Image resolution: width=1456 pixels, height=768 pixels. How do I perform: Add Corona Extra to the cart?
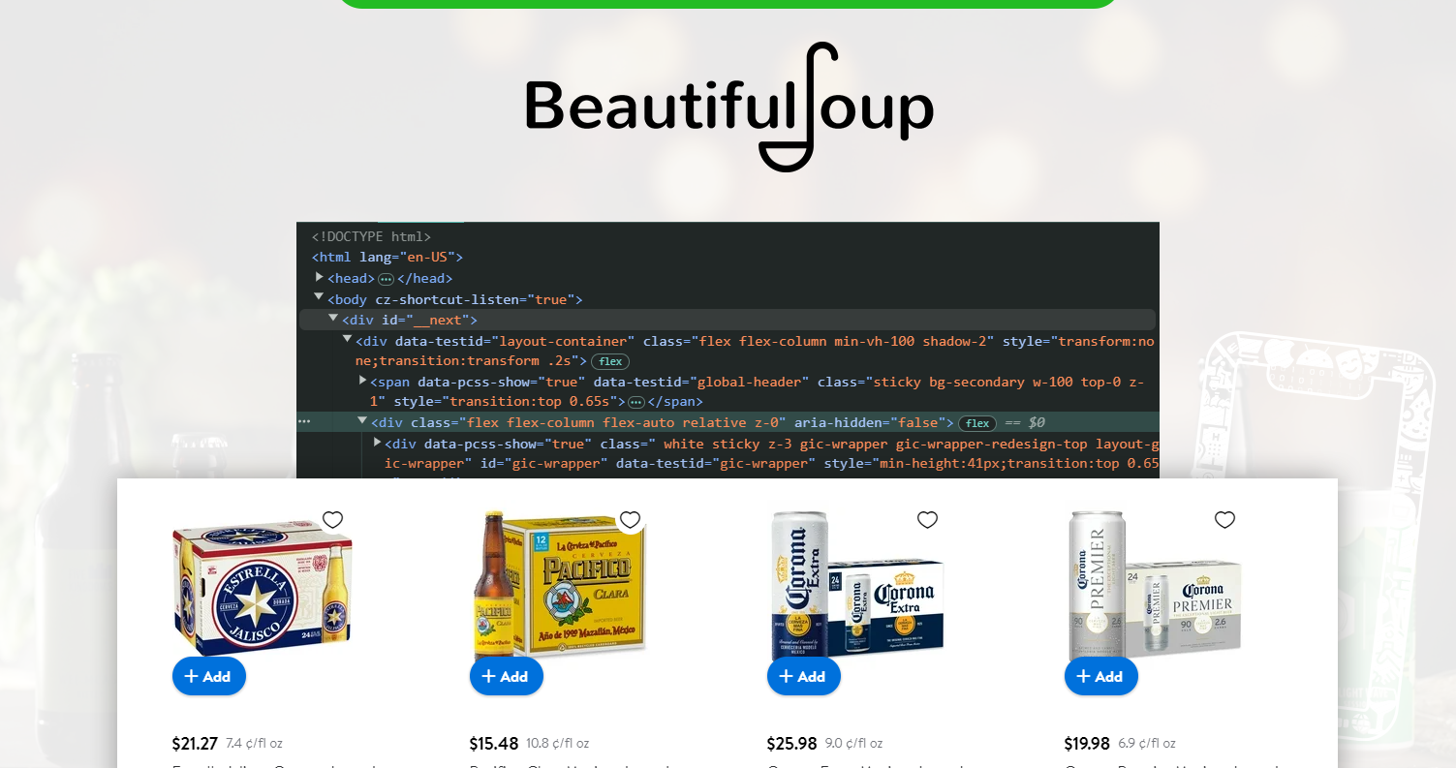point(803,676)
